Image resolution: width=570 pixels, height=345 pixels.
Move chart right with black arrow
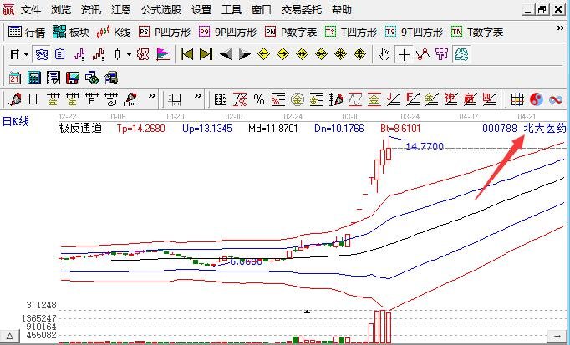[245, 55]
